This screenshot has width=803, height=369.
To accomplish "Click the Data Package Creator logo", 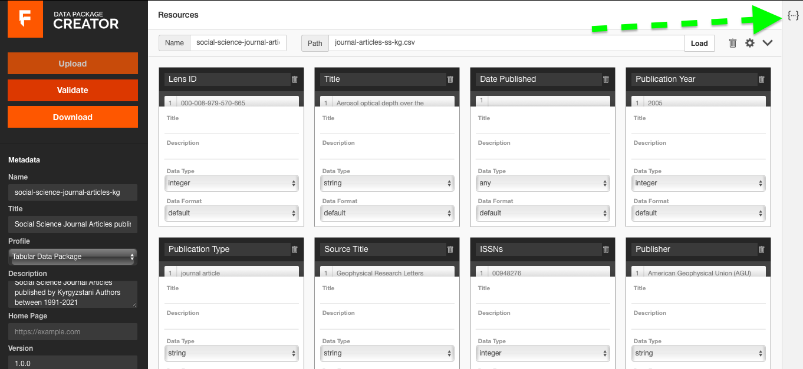I will pyautogui.click(x=25, y=19).
